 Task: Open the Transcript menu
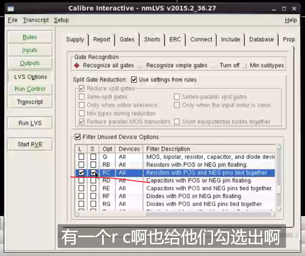click(x=36, y=20)
